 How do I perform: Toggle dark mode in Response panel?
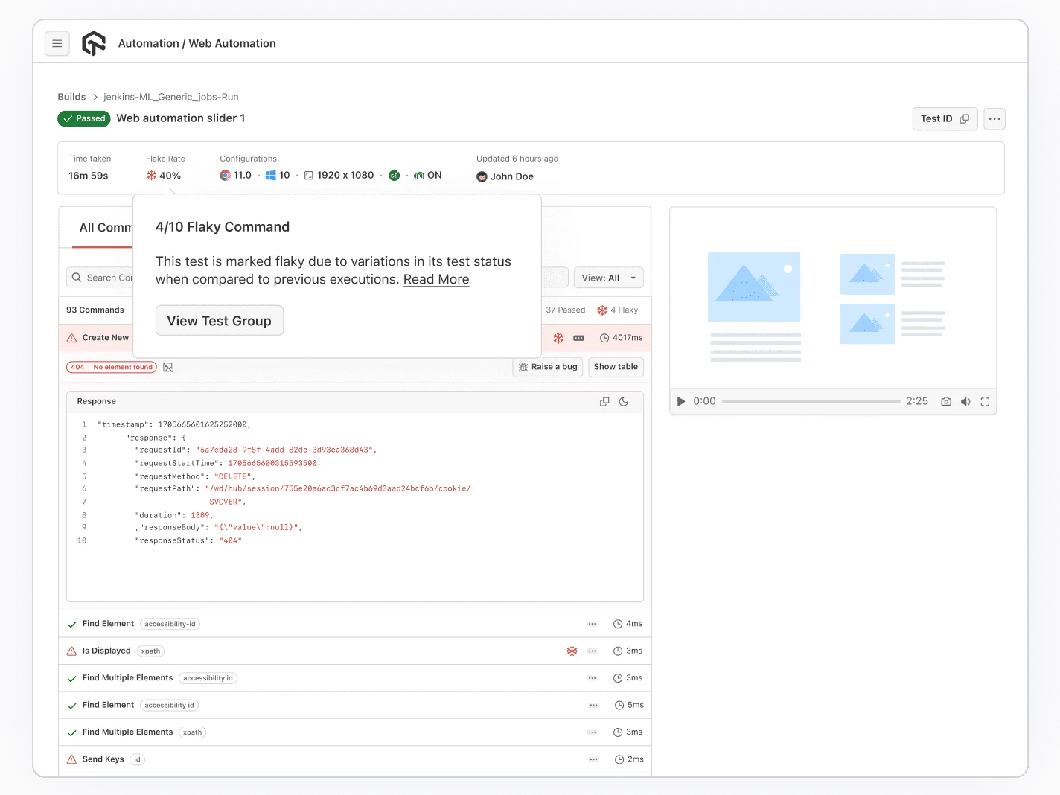[624, 402]
